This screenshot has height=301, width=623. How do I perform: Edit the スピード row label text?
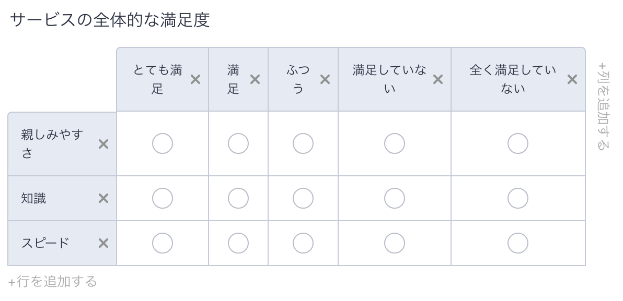coord(45,243)
